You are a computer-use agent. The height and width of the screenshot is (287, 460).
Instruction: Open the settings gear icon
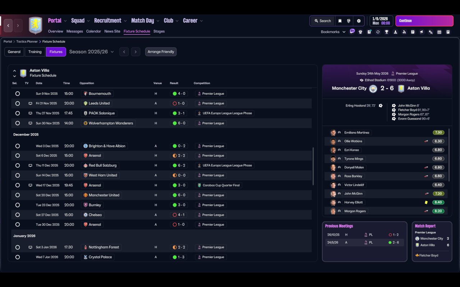click(x=359, y=21)
